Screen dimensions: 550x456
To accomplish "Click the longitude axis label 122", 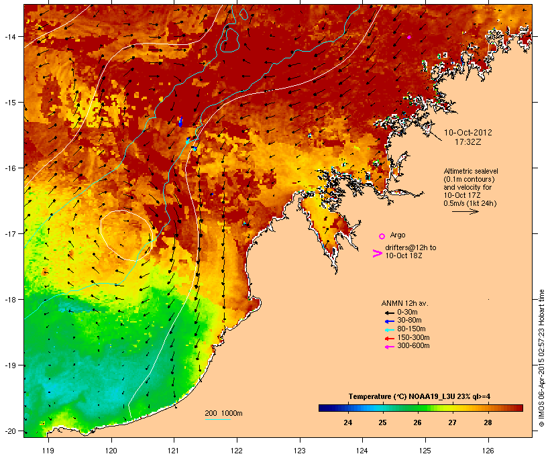I will [x=237, y=451].
